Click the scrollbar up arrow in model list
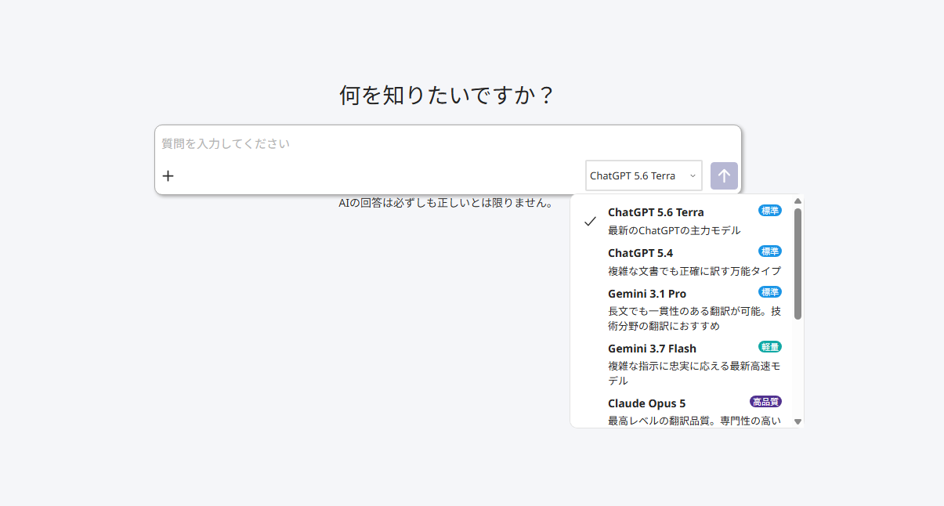944x506 pixels. (x=798, y=201)
